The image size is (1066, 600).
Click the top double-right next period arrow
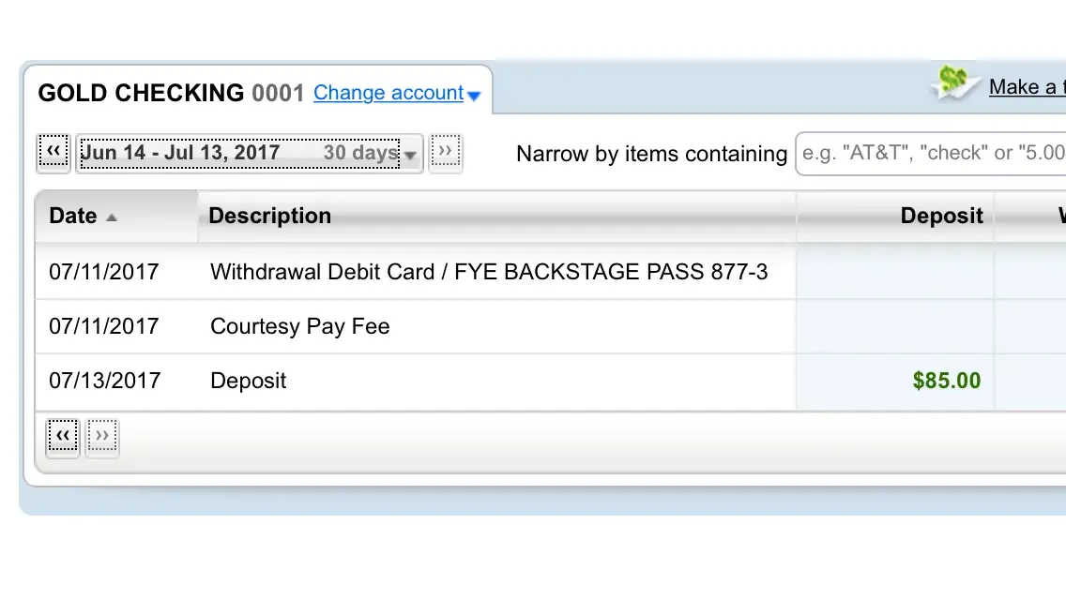point(445,152)
